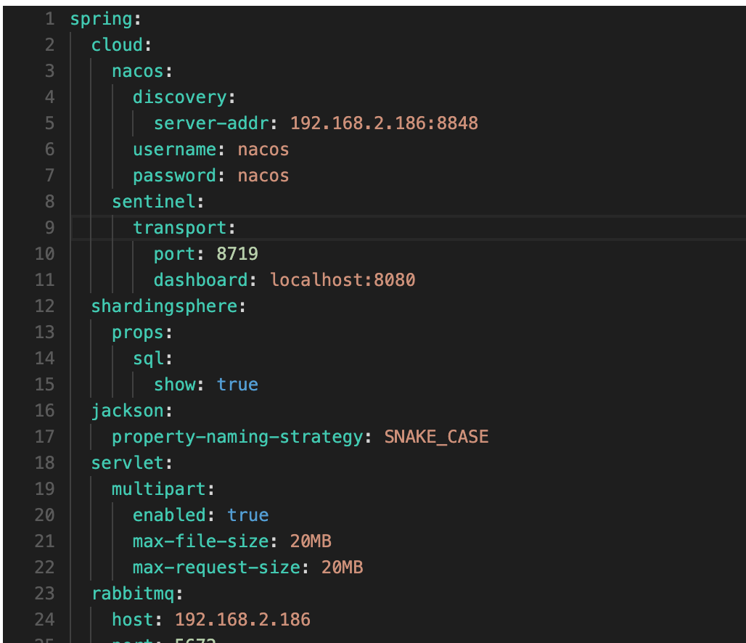This screenshot has width=746, height=643.
Task: Click the 'localhost:8080' value
Action: 343,280
